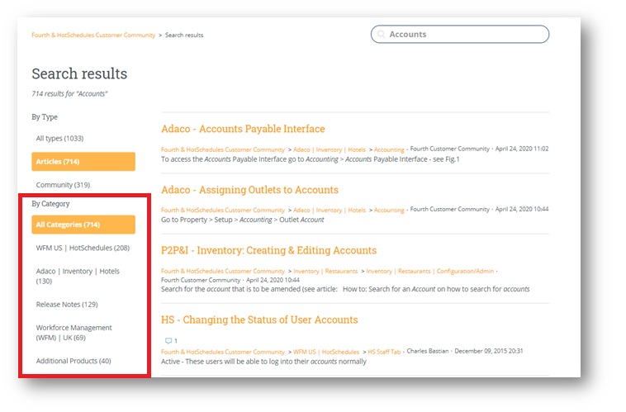This screenshot has height=412, width=626.
Task: Click Inventory | Restaurants breadcrumb under P2P&I result
Action: pos(325,271)
